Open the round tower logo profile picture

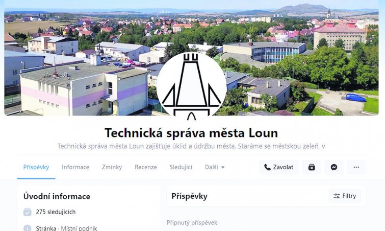pos(192,86)
